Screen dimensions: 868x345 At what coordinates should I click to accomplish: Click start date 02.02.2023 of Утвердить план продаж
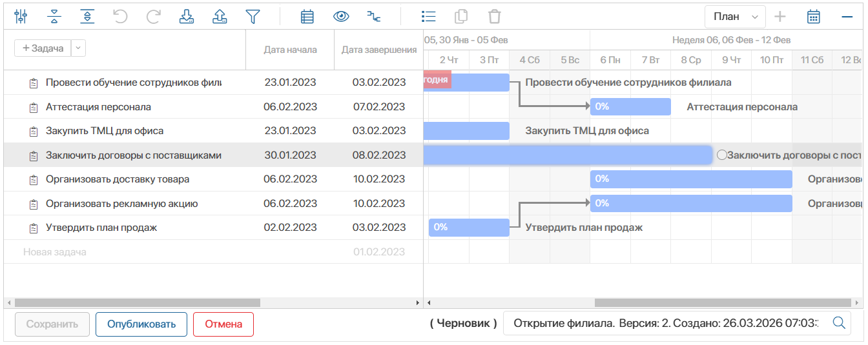click(290, 228)
